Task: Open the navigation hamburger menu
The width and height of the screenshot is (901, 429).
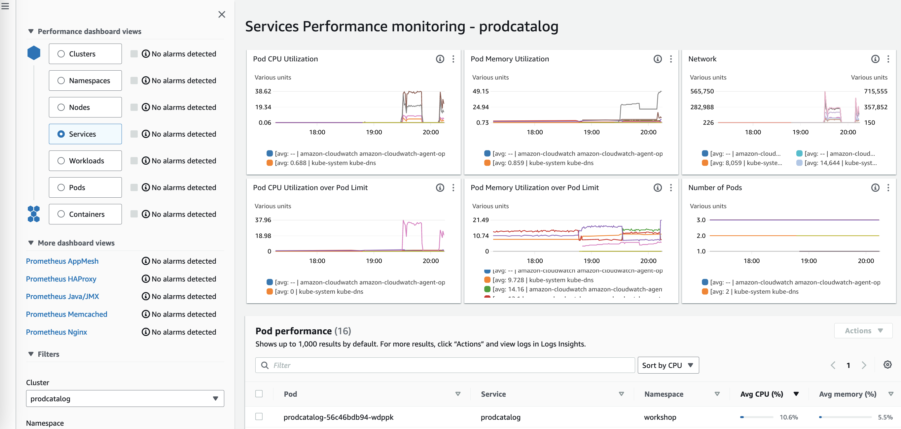Action: tap(5, 6)
